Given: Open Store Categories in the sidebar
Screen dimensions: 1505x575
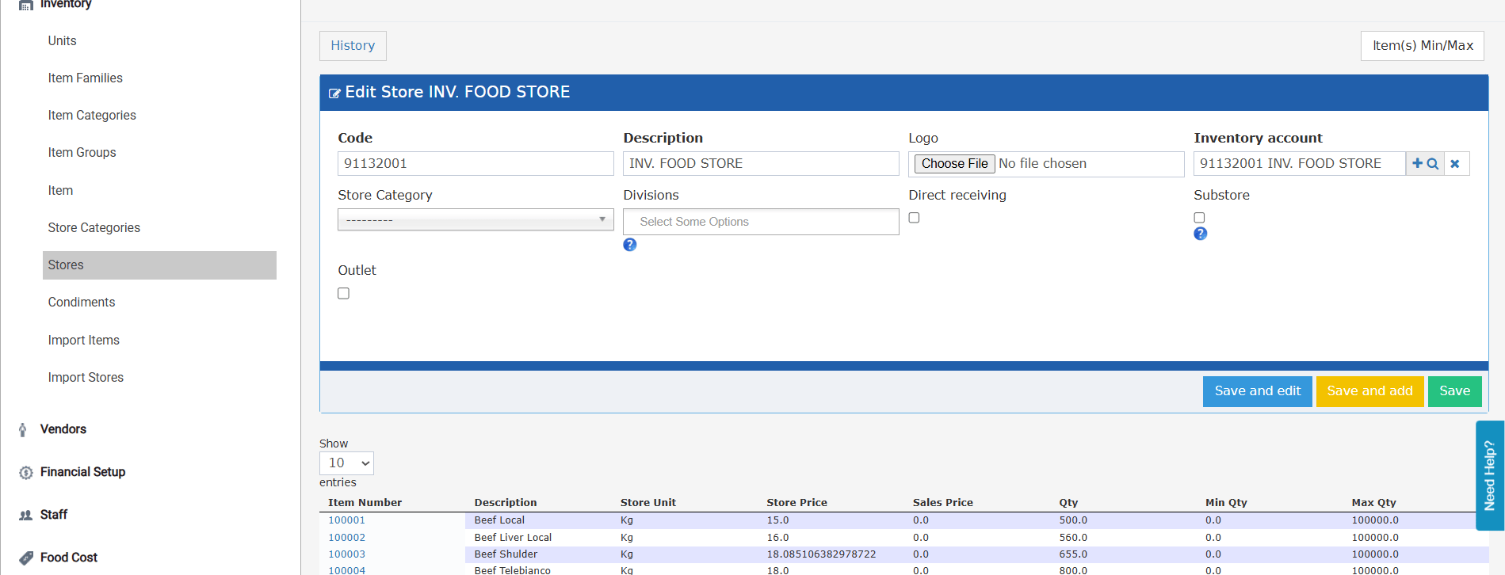Looking at the screenshot, I should (94, 228).
